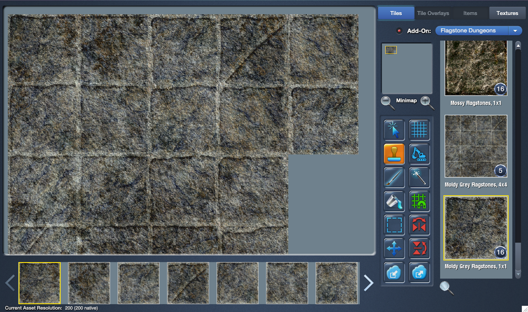This screenshot has height=312, width=528.
Task: Toggle the blue grid tool
Action: pyautogui.click(x=419, y=130)
